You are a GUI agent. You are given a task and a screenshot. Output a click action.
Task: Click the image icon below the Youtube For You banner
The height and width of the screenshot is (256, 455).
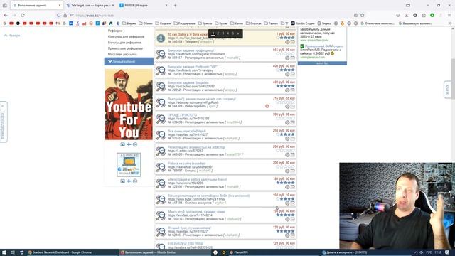[123, 144]
